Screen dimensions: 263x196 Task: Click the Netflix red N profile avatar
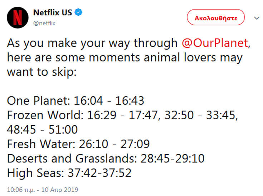(x=18, y=17)
